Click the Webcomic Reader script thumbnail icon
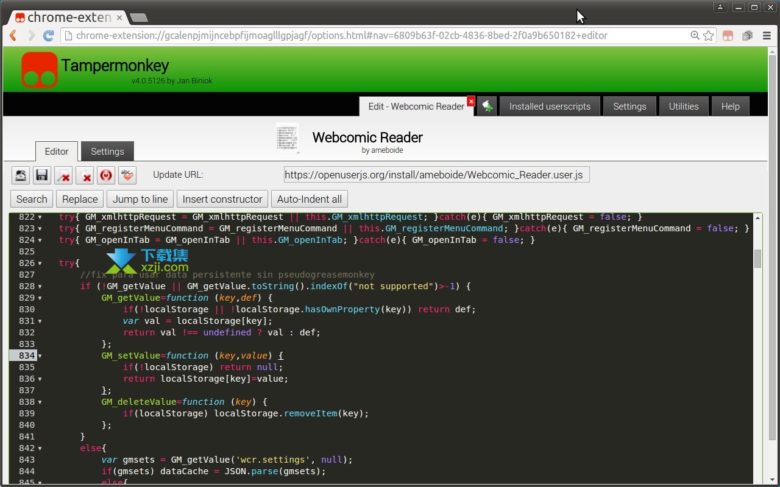 pyautogui.click(x=288, y=138)
